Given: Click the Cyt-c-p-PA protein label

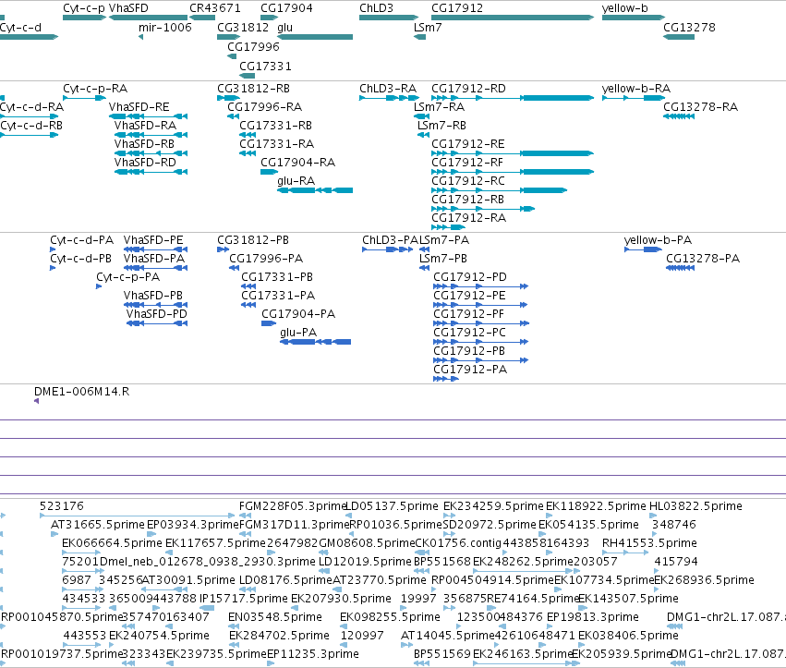Looking at the screenshot, I should click(128, 277).
